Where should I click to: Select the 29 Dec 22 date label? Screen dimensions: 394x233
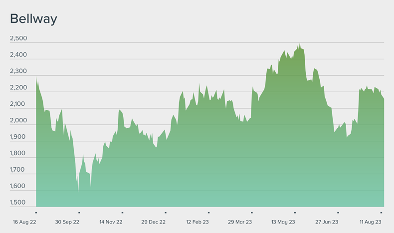pos(153,222)
